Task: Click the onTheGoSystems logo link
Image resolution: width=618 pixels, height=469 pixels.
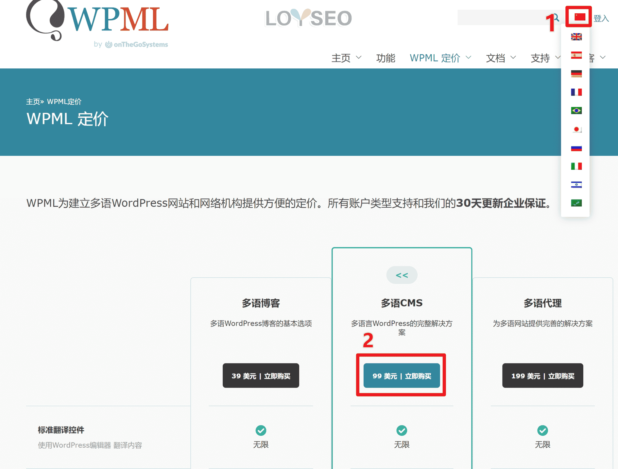Action: coord(136,44)
